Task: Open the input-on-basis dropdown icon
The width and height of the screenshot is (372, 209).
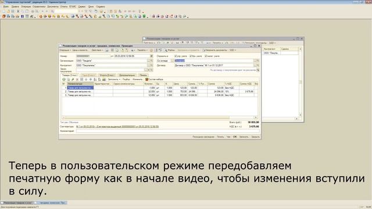Action: (x=133, y=51)
